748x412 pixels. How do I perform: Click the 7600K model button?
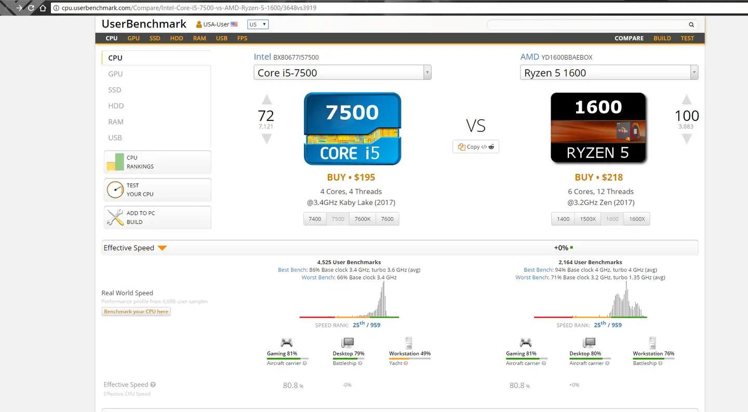pyautogui.click(x=363, y=219)
